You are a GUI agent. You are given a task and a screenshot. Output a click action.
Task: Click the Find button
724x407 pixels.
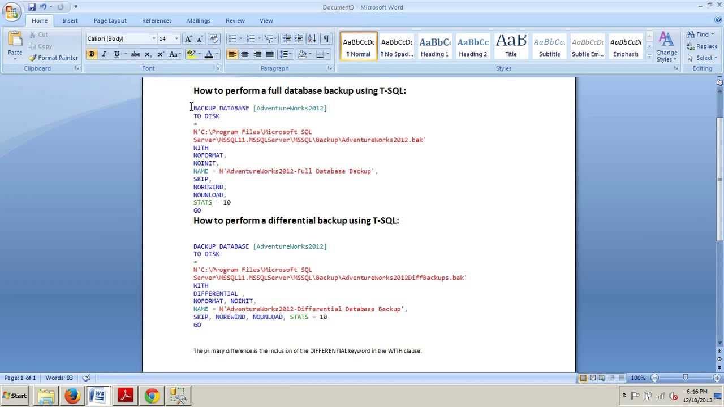click(x=700, y=34)
